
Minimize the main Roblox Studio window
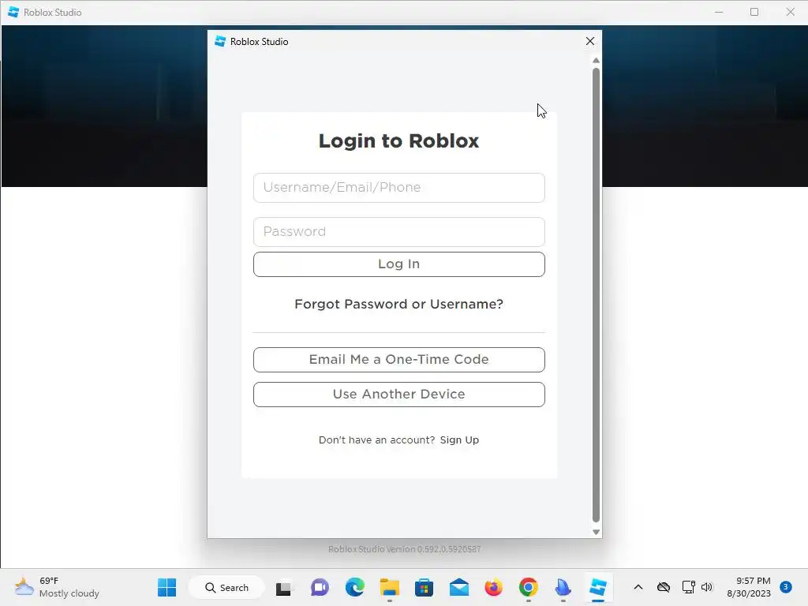click(719, 12)
